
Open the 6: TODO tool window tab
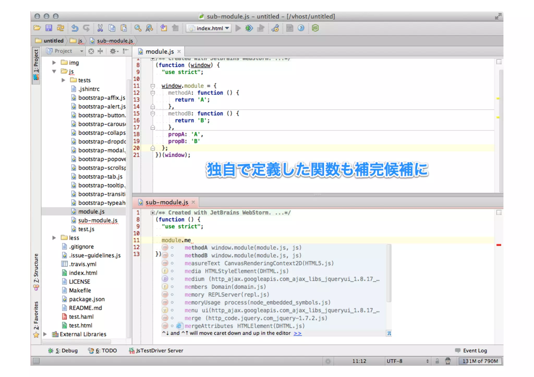click(102, 351)
